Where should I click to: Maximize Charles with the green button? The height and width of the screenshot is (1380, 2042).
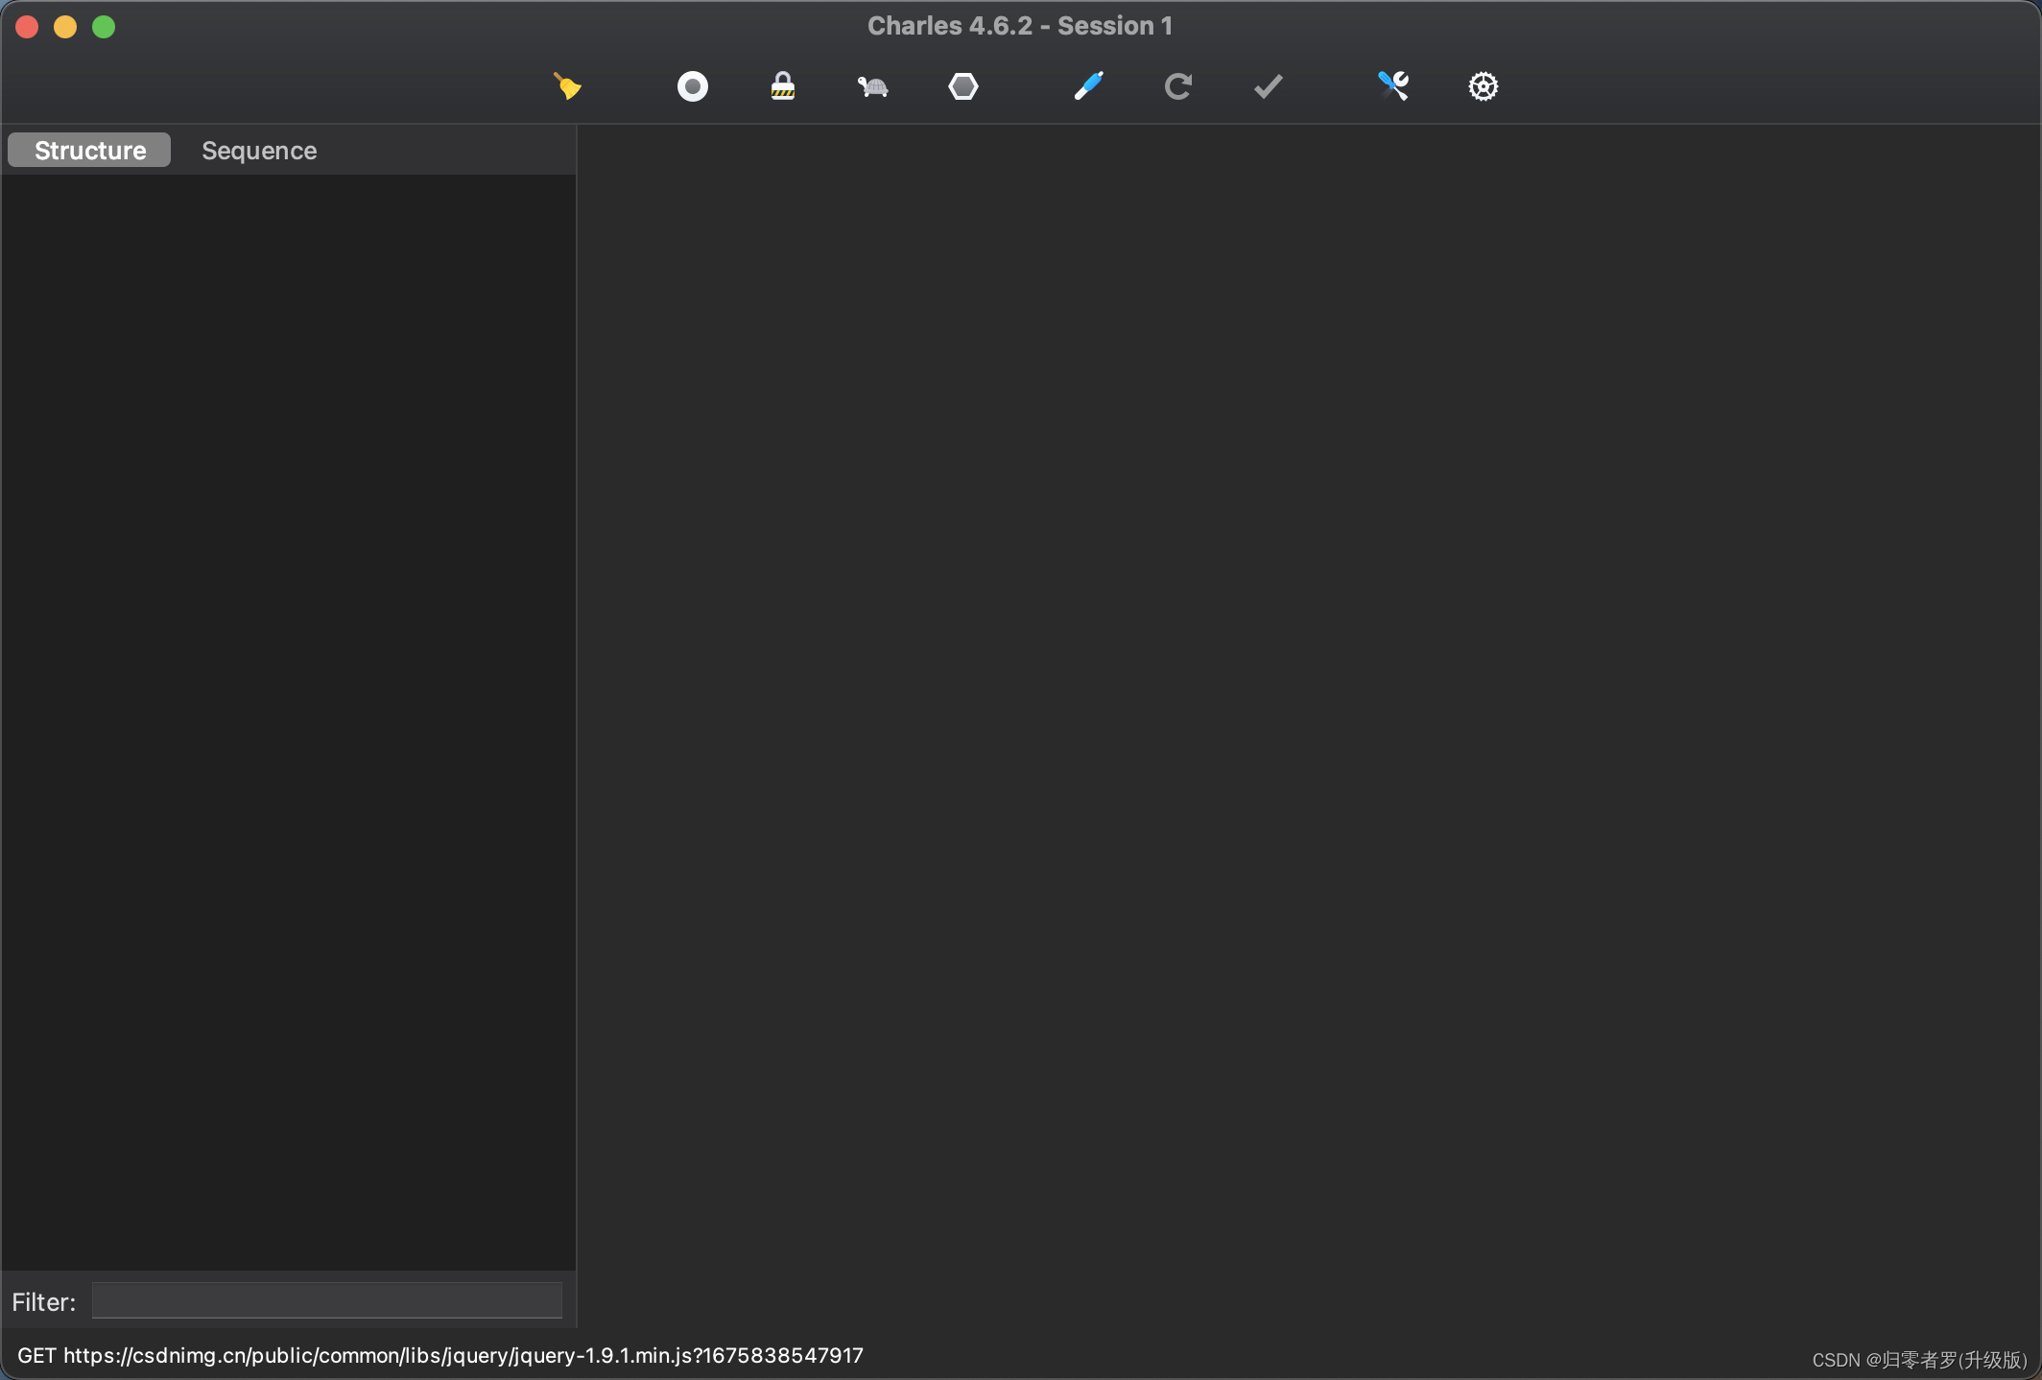click(x=104, y=27)
